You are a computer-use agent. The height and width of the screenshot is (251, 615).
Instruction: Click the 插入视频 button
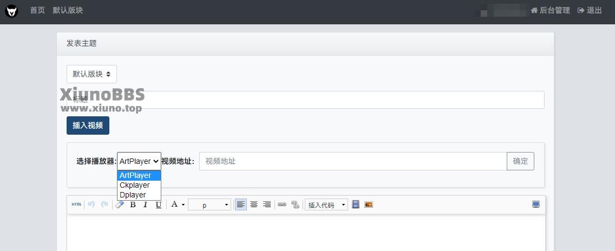coord(88,125)
